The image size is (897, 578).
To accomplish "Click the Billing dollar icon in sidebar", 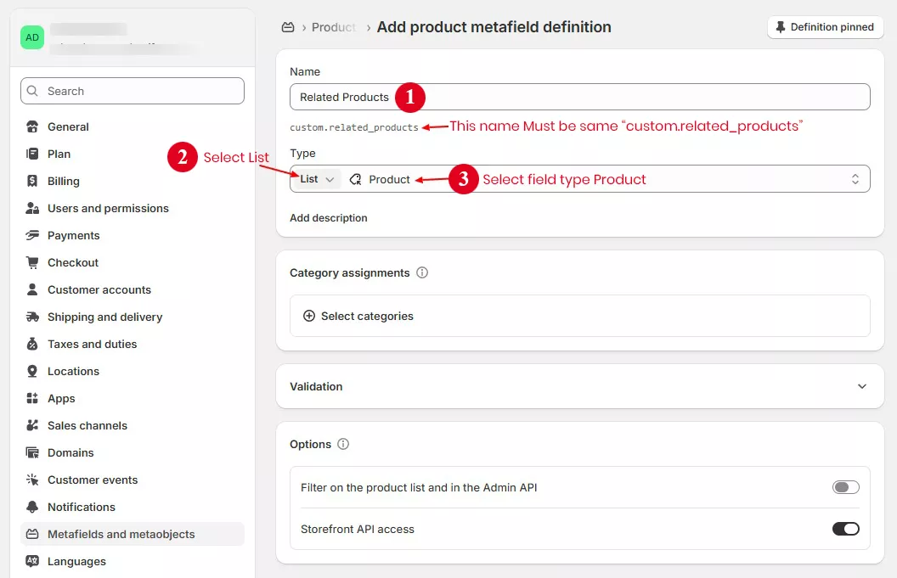I will tap(32, 181).
